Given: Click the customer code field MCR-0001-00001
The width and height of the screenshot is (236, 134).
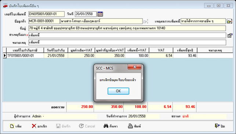Looking at the screenshot, I should pos(44,21).
